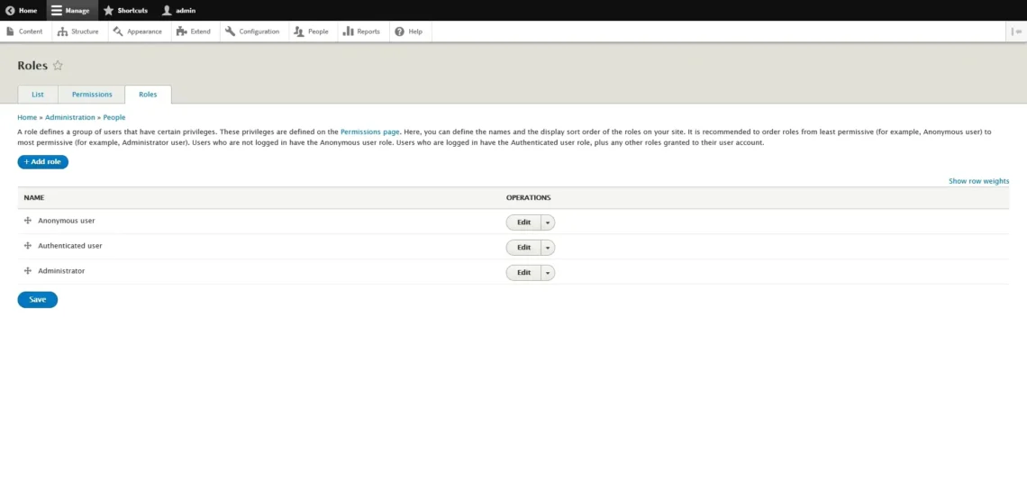Click the Anonymous user role name

pos(66,221)
